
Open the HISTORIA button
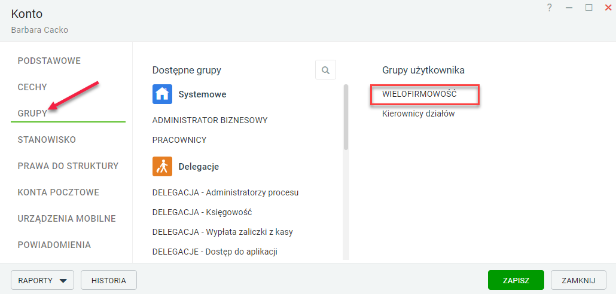point(109,281)
